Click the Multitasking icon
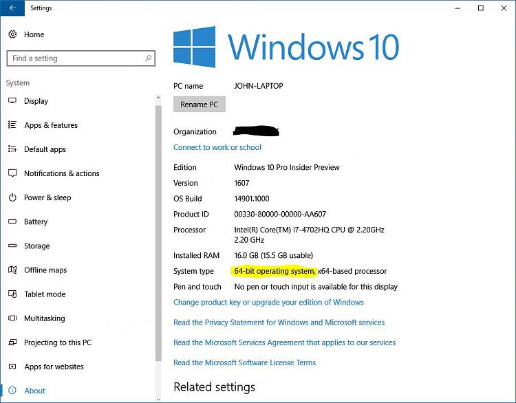This screenshot has width=516, height=403. [x=12, y=318]
